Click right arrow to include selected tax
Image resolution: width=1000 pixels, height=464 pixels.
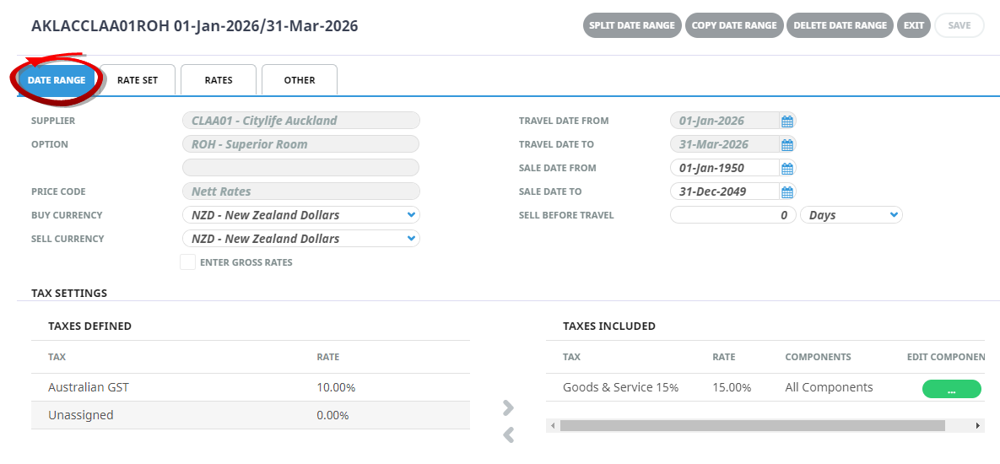pos(508,408)
